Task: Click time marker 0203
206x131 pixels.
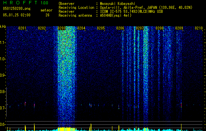Action: pos(62,28)
